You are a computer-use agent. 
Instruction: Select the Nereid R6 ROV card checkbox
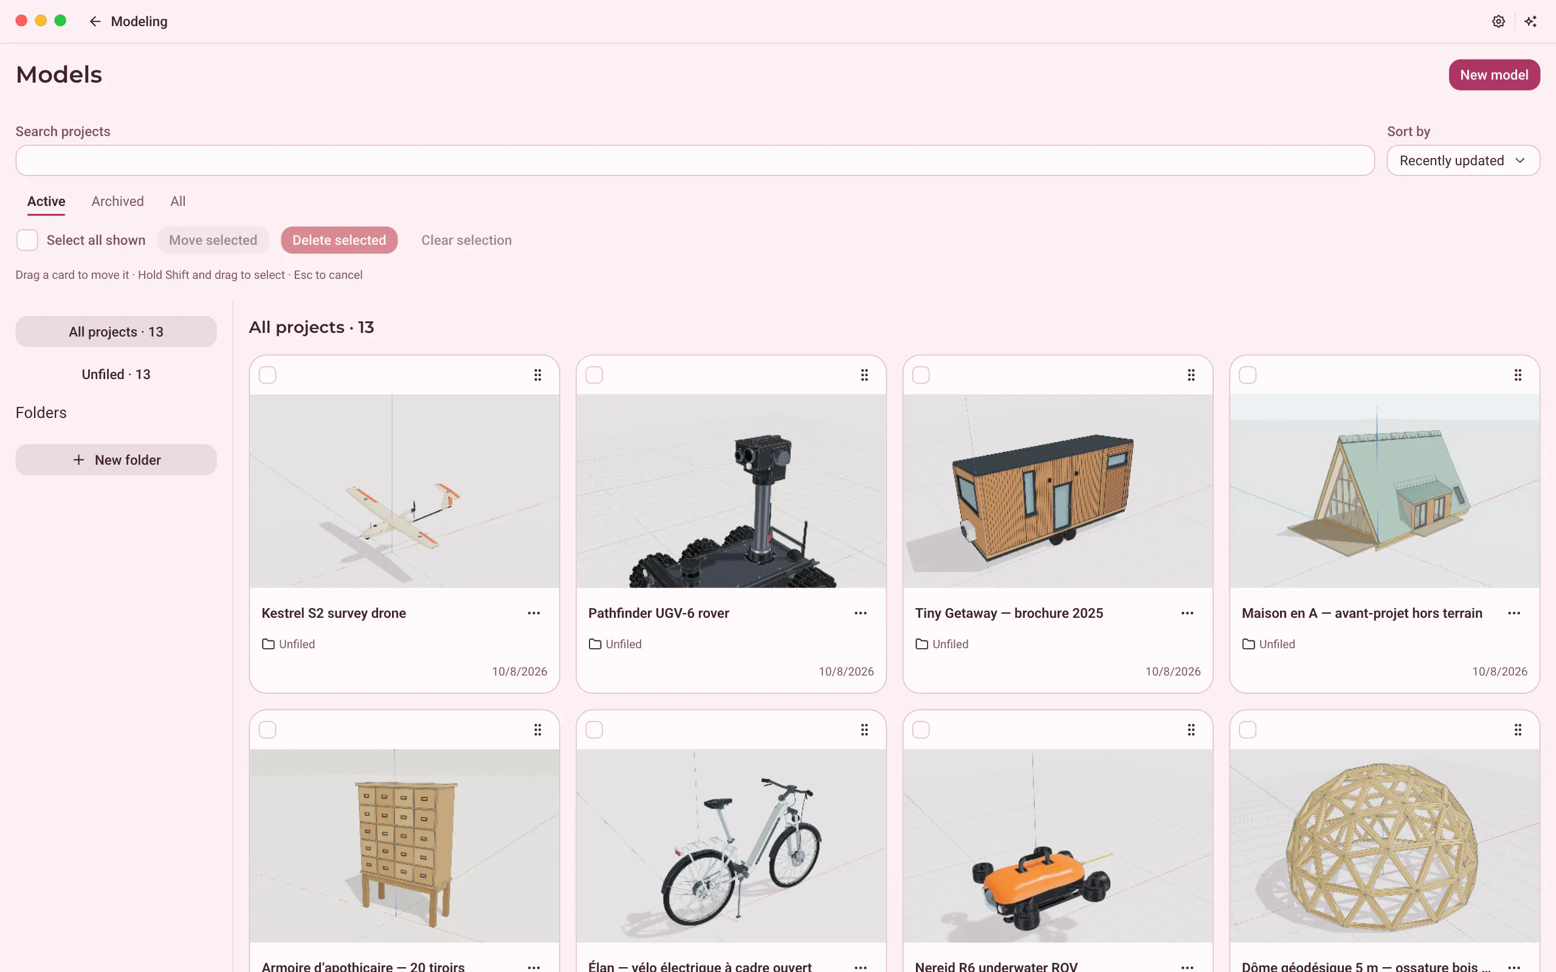coord(921,730)
